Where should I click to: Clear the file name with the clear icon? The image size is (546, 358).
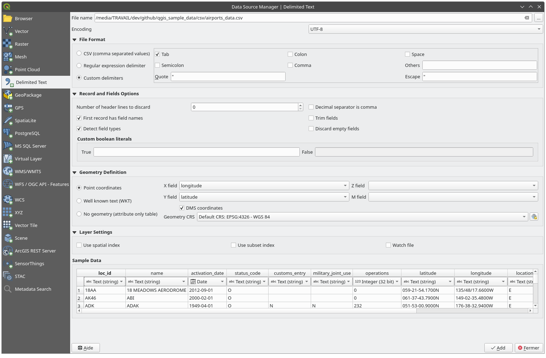coord(527,18)
